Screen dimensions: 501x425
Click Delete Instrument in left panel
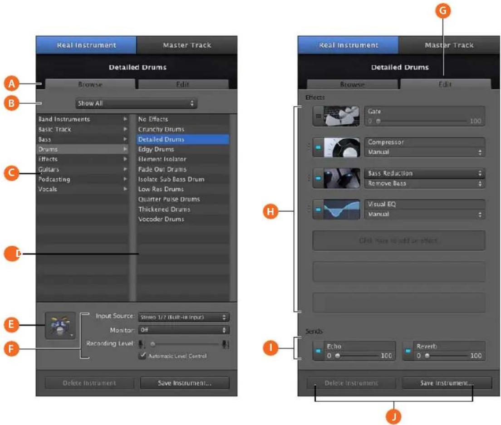coord(89,383)
